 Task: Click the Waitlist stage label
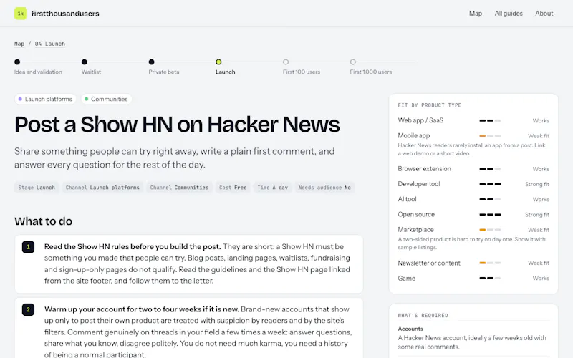point(91,72)
